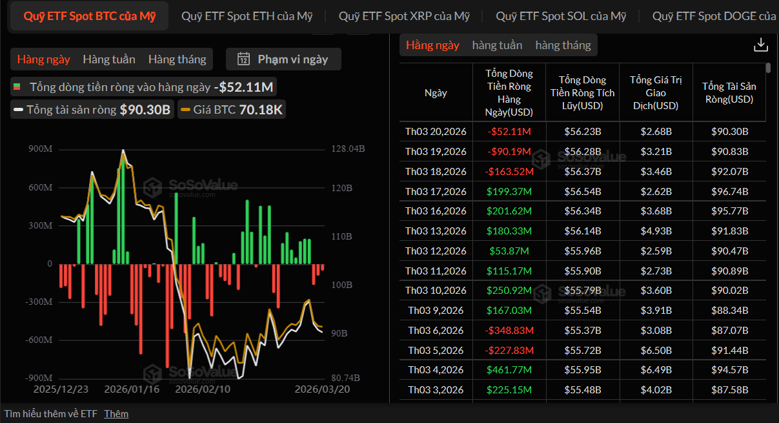The width and height of the screenshot is (779, 423).
Task: Switch the chart to "Hàng tuần" view
Action: click(x=109, y=59)
